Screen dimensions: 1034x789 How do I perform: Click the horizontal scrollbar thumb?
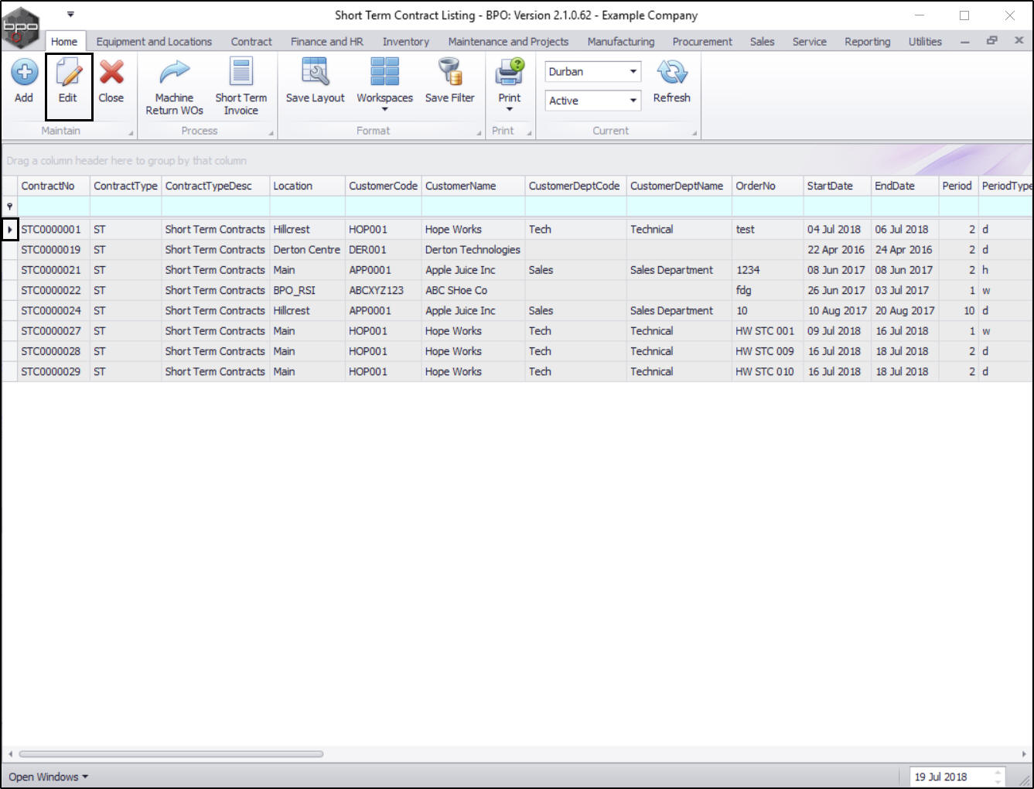coord(171,753)
